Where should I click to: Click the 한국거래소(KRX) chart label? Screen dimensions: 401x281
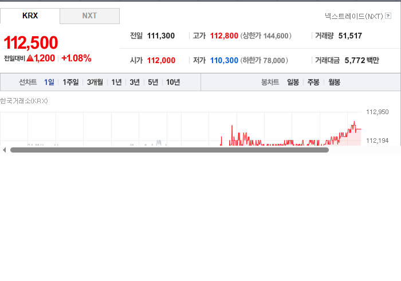(24, 101)
